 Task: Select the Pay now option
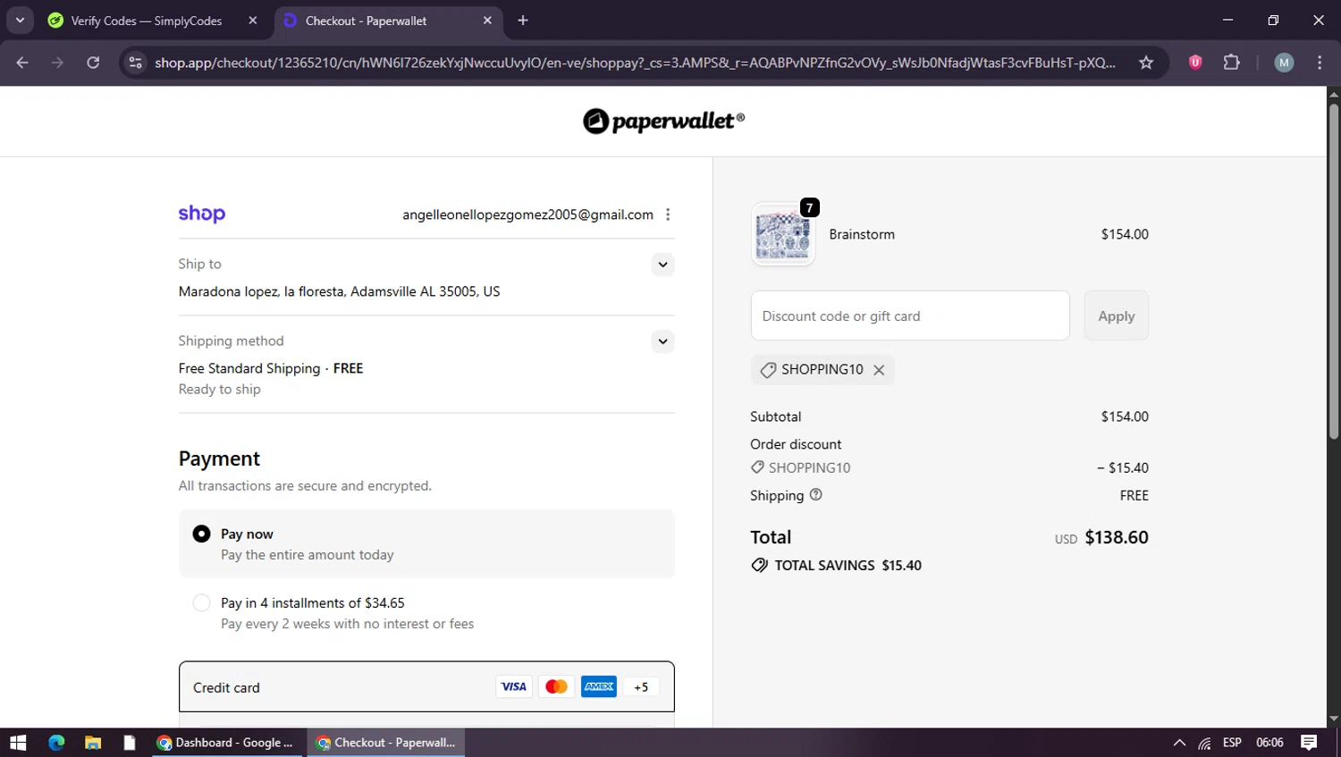tap(202, 534)
